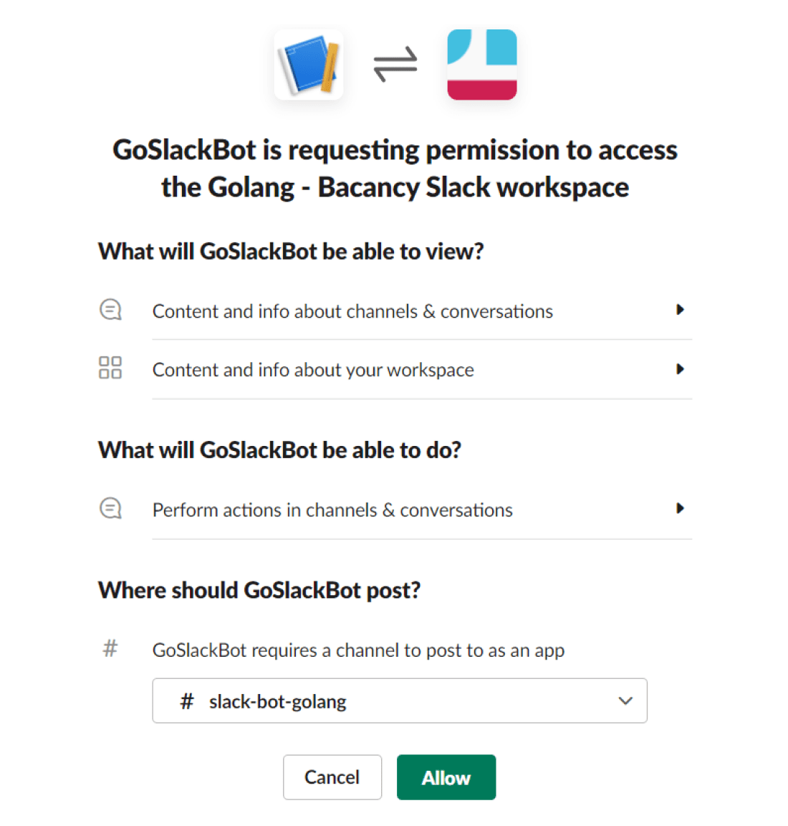Click the chevron of the channel selector
788x826 pixels.
tap(625, 701)
